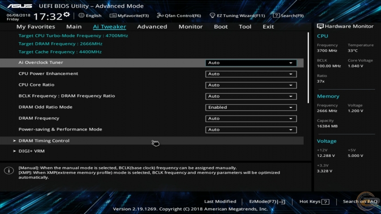Switch to the Main tab
The height and width of the screenshot is (214, 381).
(74, 27)
